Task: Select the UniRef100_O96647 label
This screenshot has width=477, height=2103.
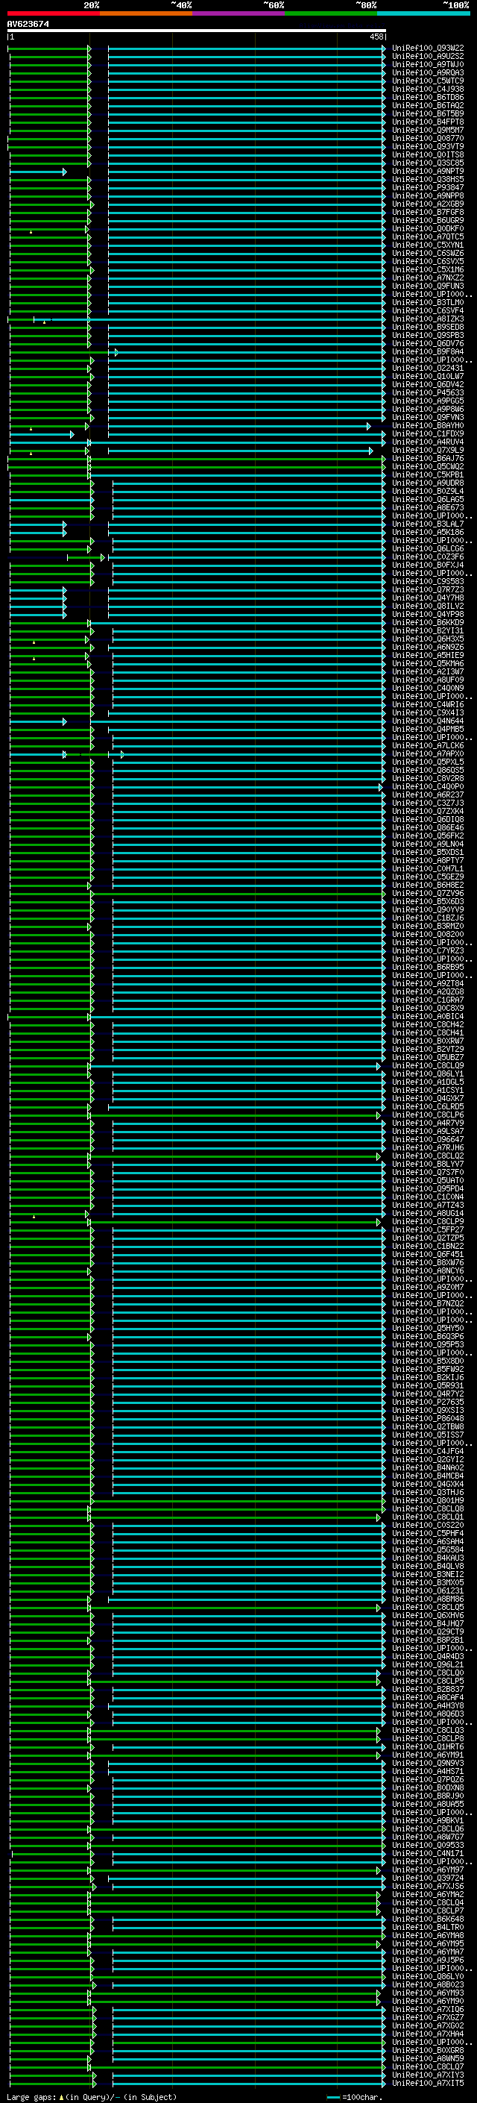Action: [428, 1140]
